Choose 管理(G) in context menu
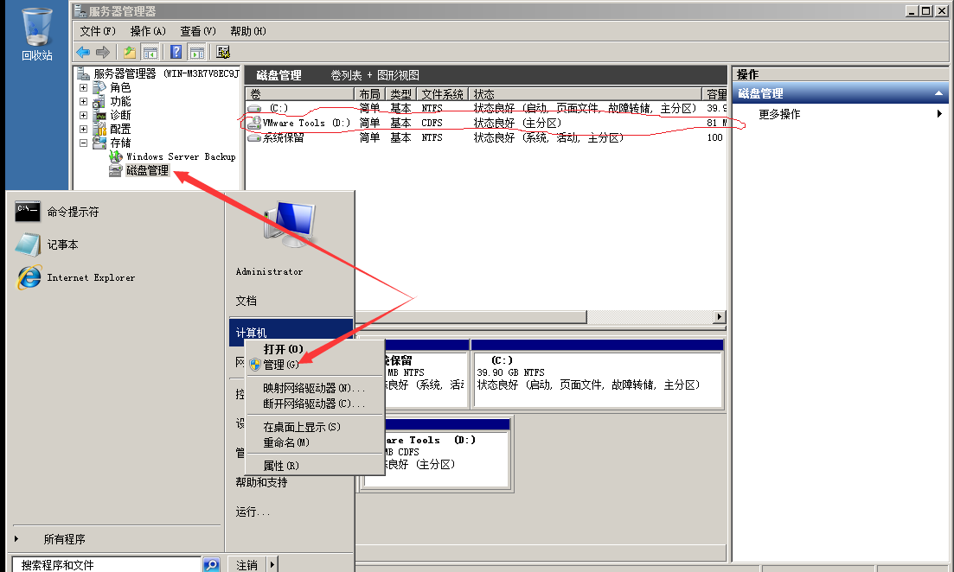Viewport: 954px width, 572px height. (314, 365)
